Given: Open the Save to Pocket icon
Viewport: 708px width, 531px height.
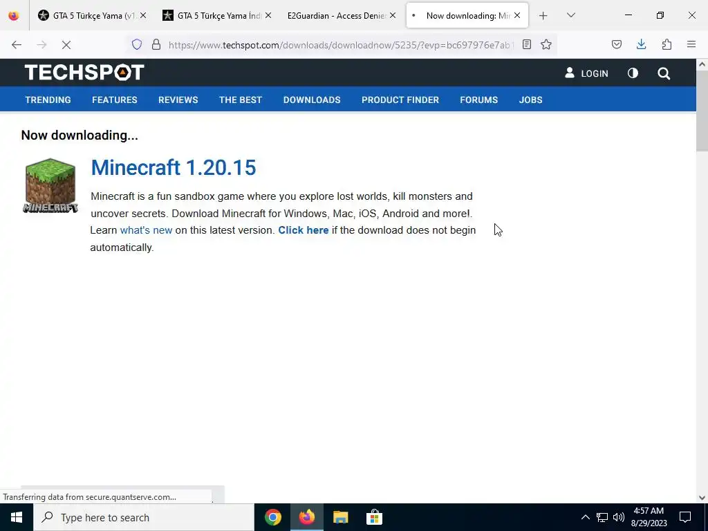Looking at the screenshot, I should 617,44.
